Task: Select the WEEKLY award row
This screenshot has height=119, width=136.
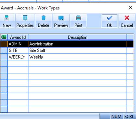Action: pos(67,57)
